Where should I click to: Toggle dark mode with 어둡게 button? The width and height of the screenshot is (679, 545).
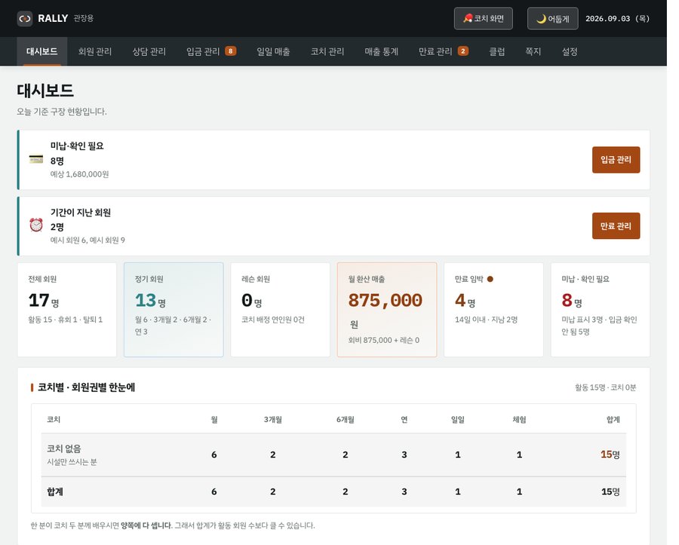(552, 19)
